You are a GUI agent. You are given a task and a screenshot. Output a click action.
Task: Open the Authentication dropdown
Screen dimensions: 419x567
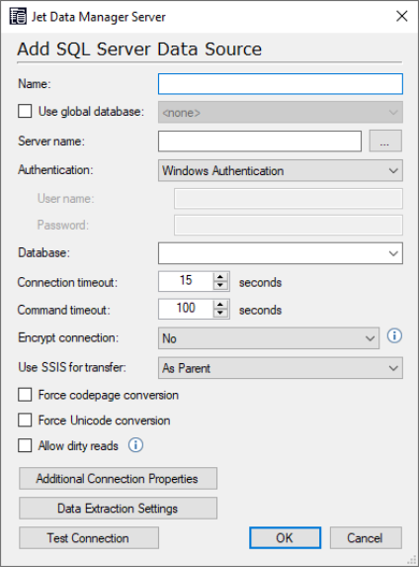point(281,170)
